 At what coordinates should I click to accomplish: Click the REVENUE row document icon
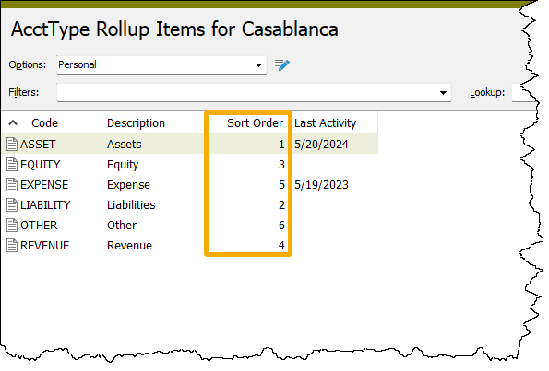12,246
